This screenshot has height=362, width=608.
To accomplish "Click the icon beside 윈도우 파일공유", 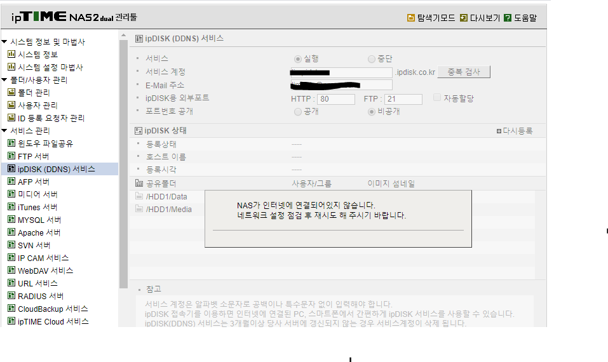I will [11, 143].
